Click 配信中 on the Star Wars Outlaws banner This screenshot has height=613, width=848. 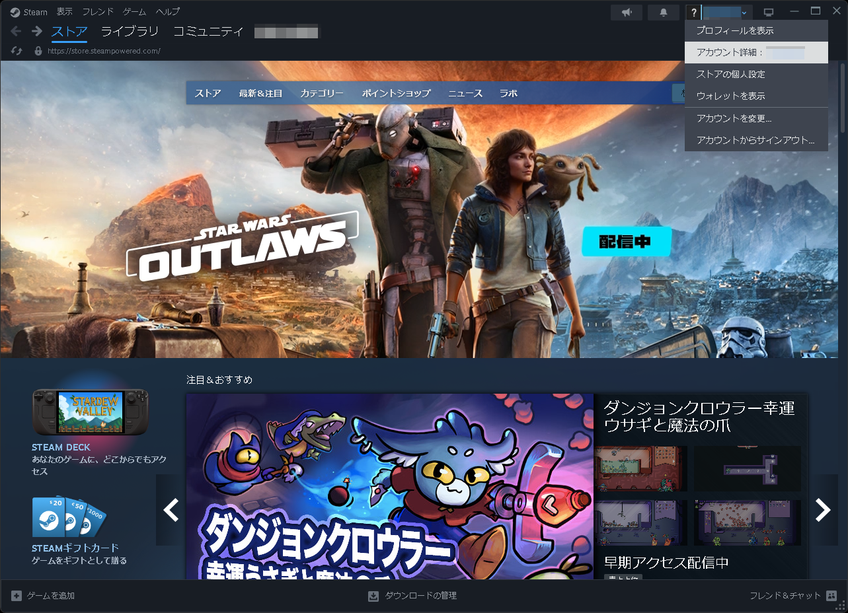coord(625,242)
